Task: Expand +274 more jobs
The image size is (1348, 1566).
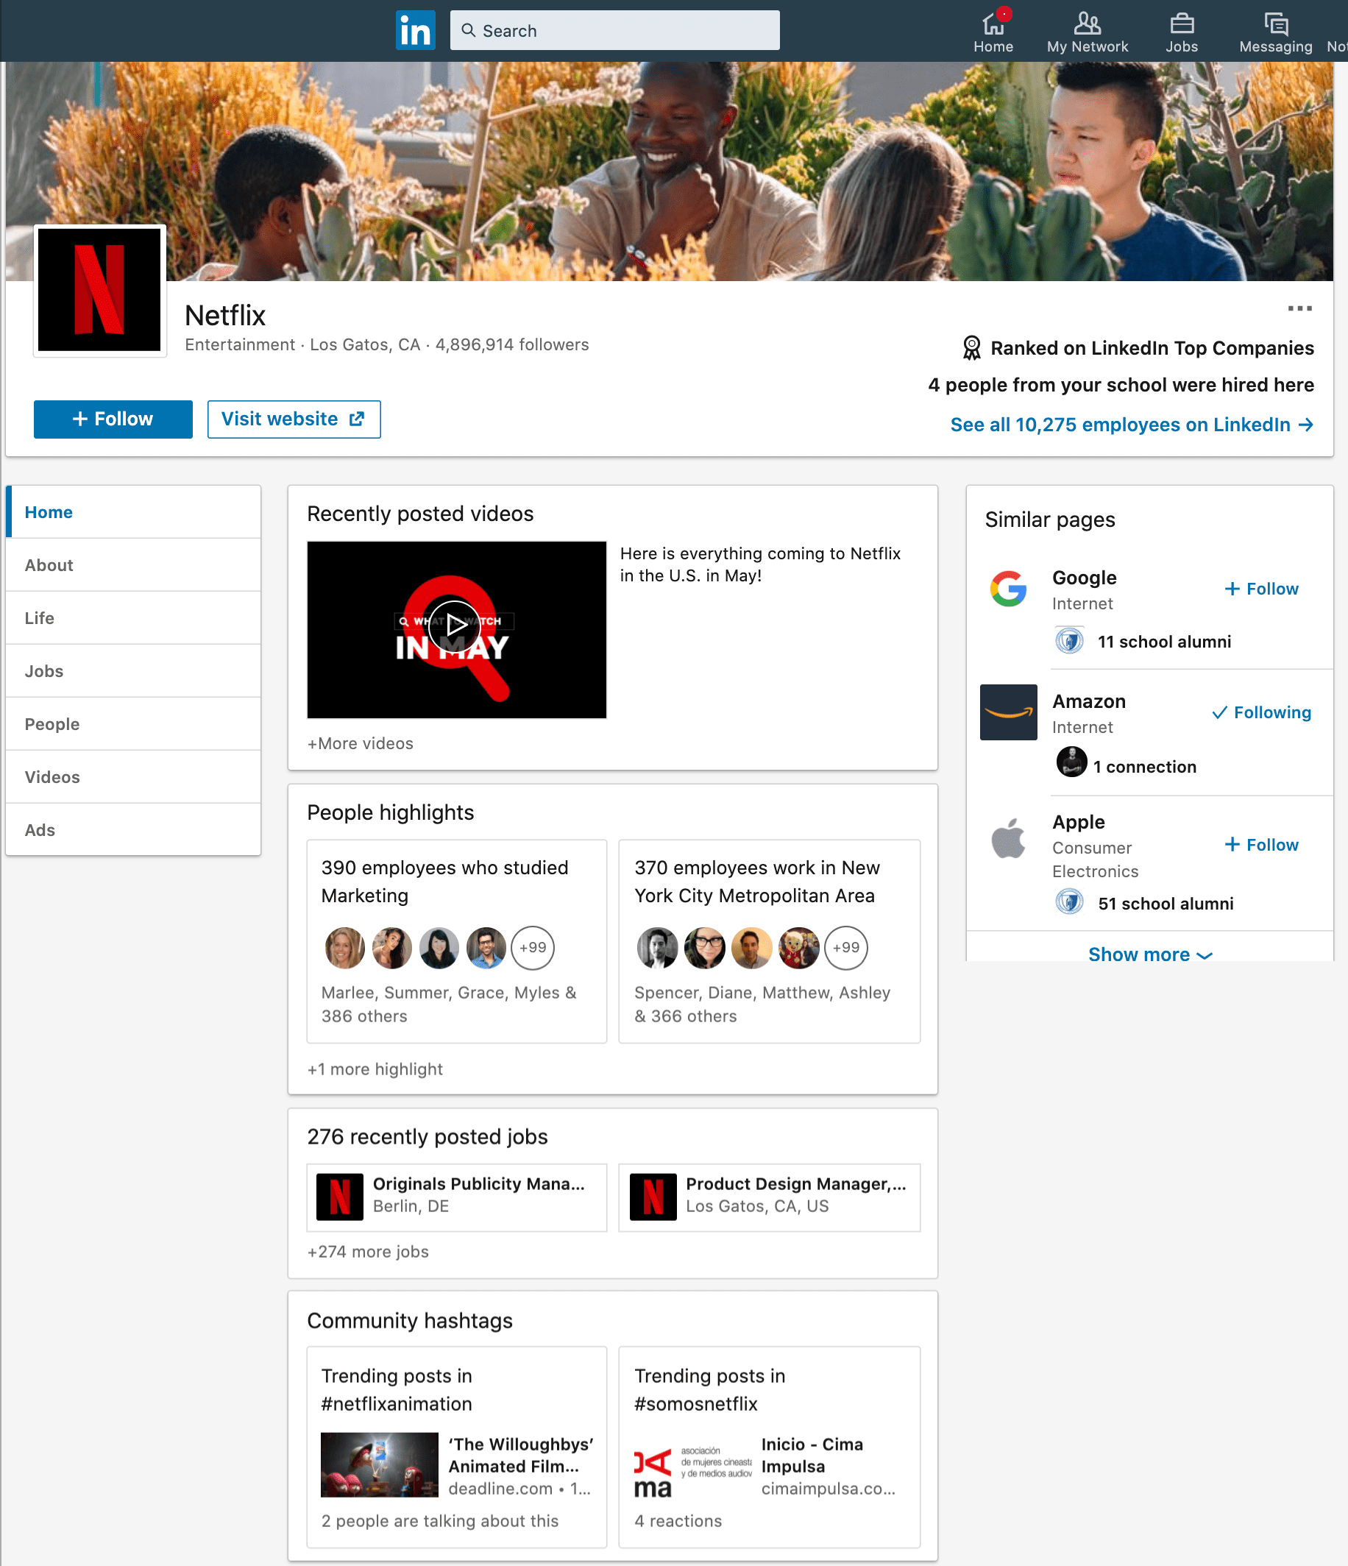Action: pos(367,1252)
